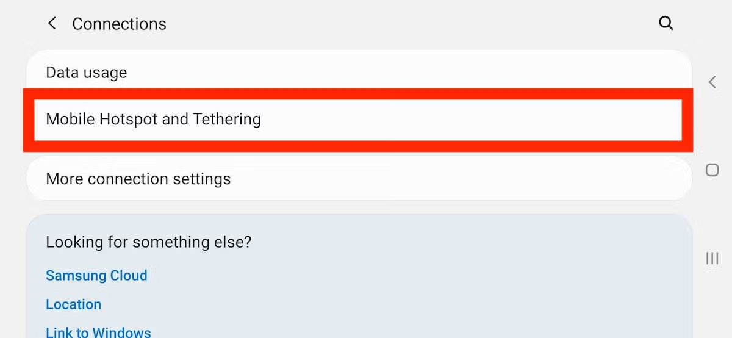The height and width of the screenshot is (338, 732).
Task: Open recent apps with three-line icon
Action: click(712, 258)
